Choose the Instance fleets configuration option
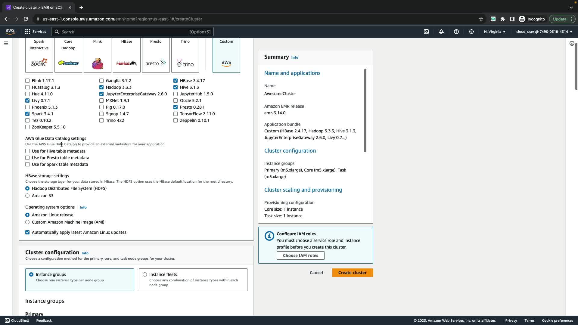578x325 pixels. point(145,274)
